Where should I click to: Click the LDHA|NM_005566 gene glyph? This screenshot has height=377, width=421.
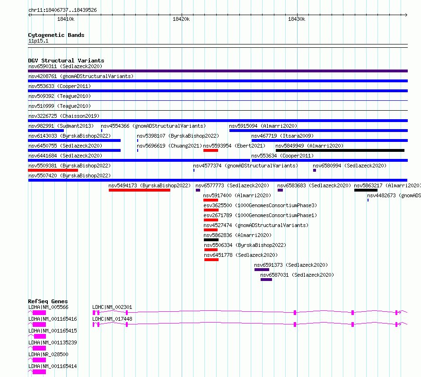(37, 313)
